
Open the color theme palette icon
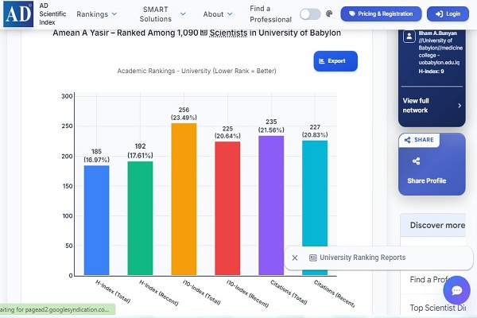pos(329,14)
